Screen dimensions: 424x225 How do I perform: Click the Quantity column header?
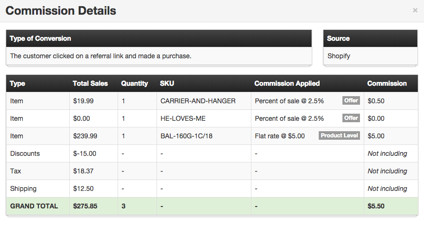tap(134, 83)
